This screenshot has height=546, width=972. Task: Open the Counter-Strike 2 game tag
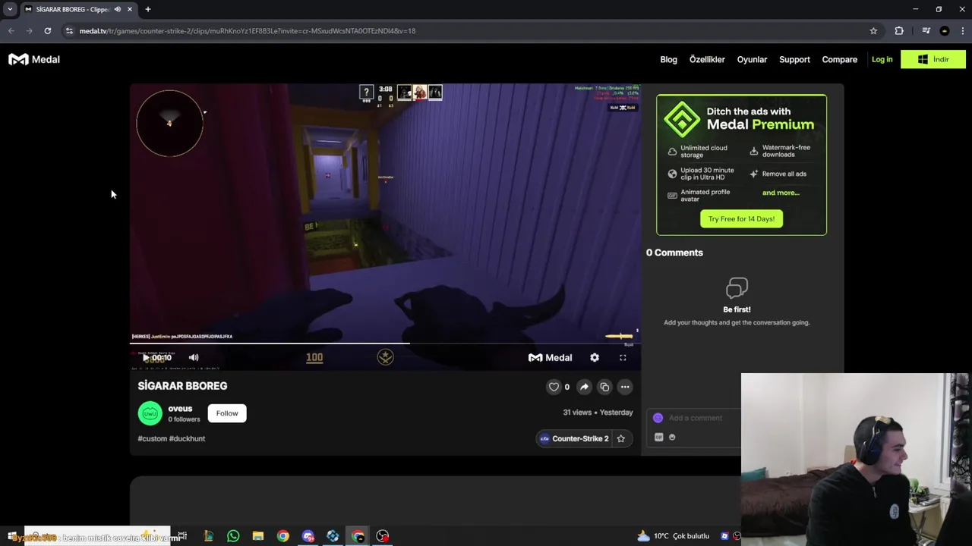click(x=574, y=438)
